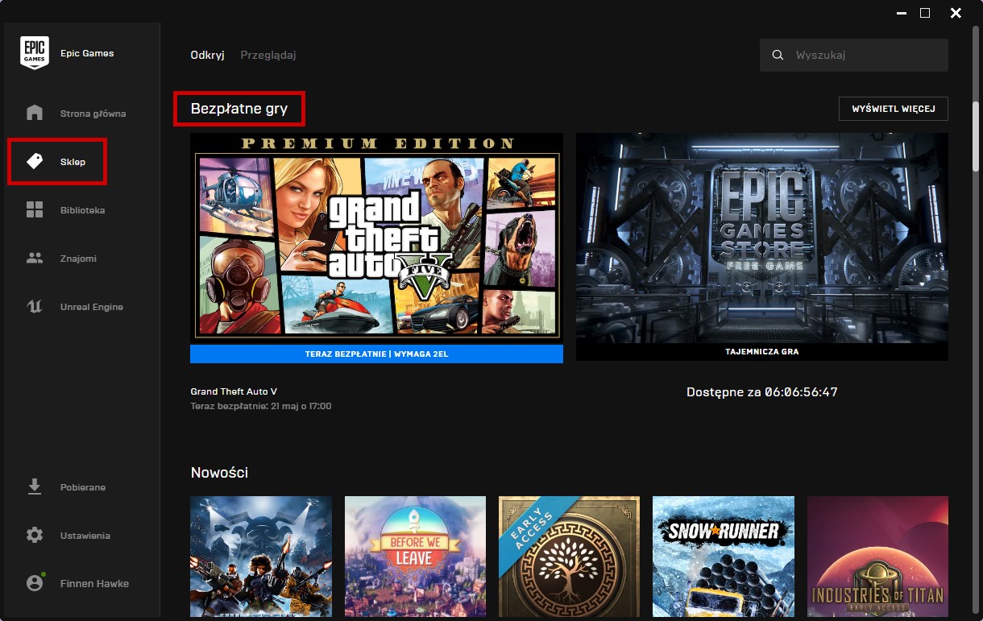
Task: Go to Strona główna in the sidebar
Action: [93, 114]
